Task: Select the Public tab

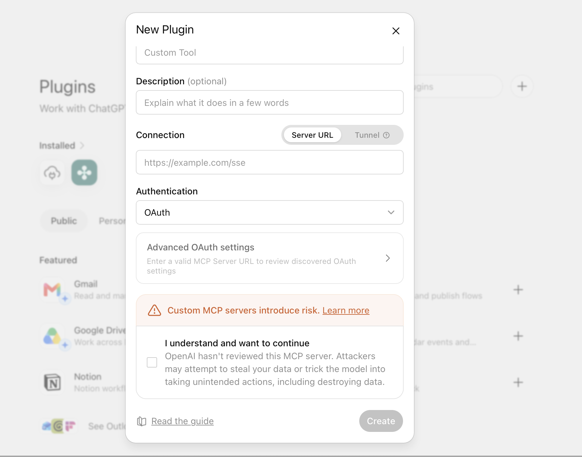Action: (64, 221)
